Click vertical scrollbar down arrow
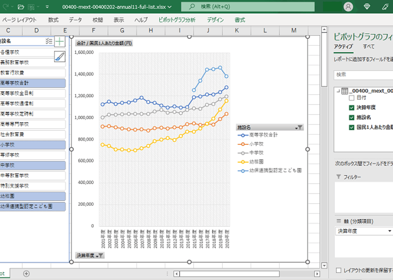 pyautogui.click(x=324, y=266)
